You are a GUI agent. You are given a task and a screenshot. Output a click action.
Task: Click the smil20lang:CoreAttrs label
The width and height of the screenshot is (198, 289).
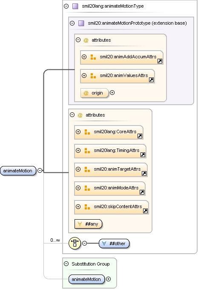point(115,132)
